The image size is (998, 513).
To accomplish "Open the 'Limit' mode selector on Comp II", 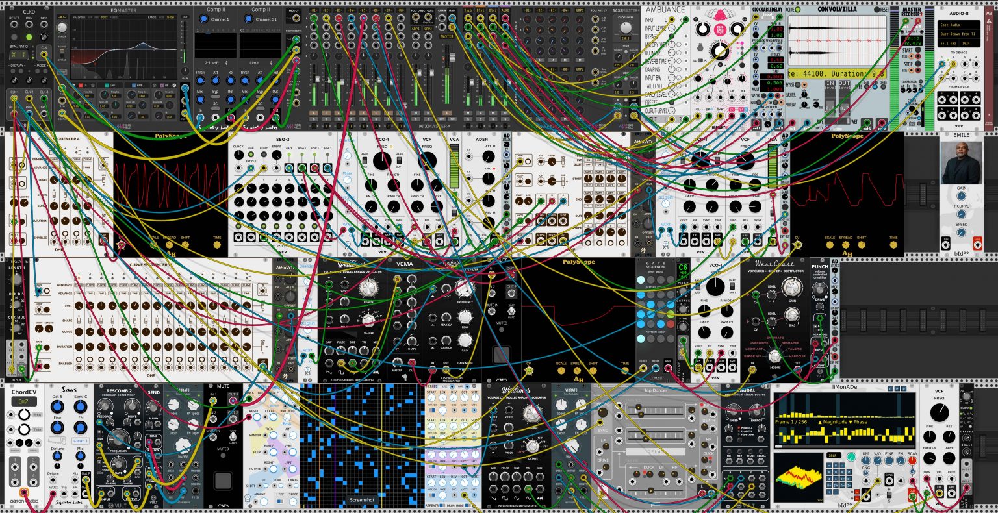I will click(x=260, y=63).
